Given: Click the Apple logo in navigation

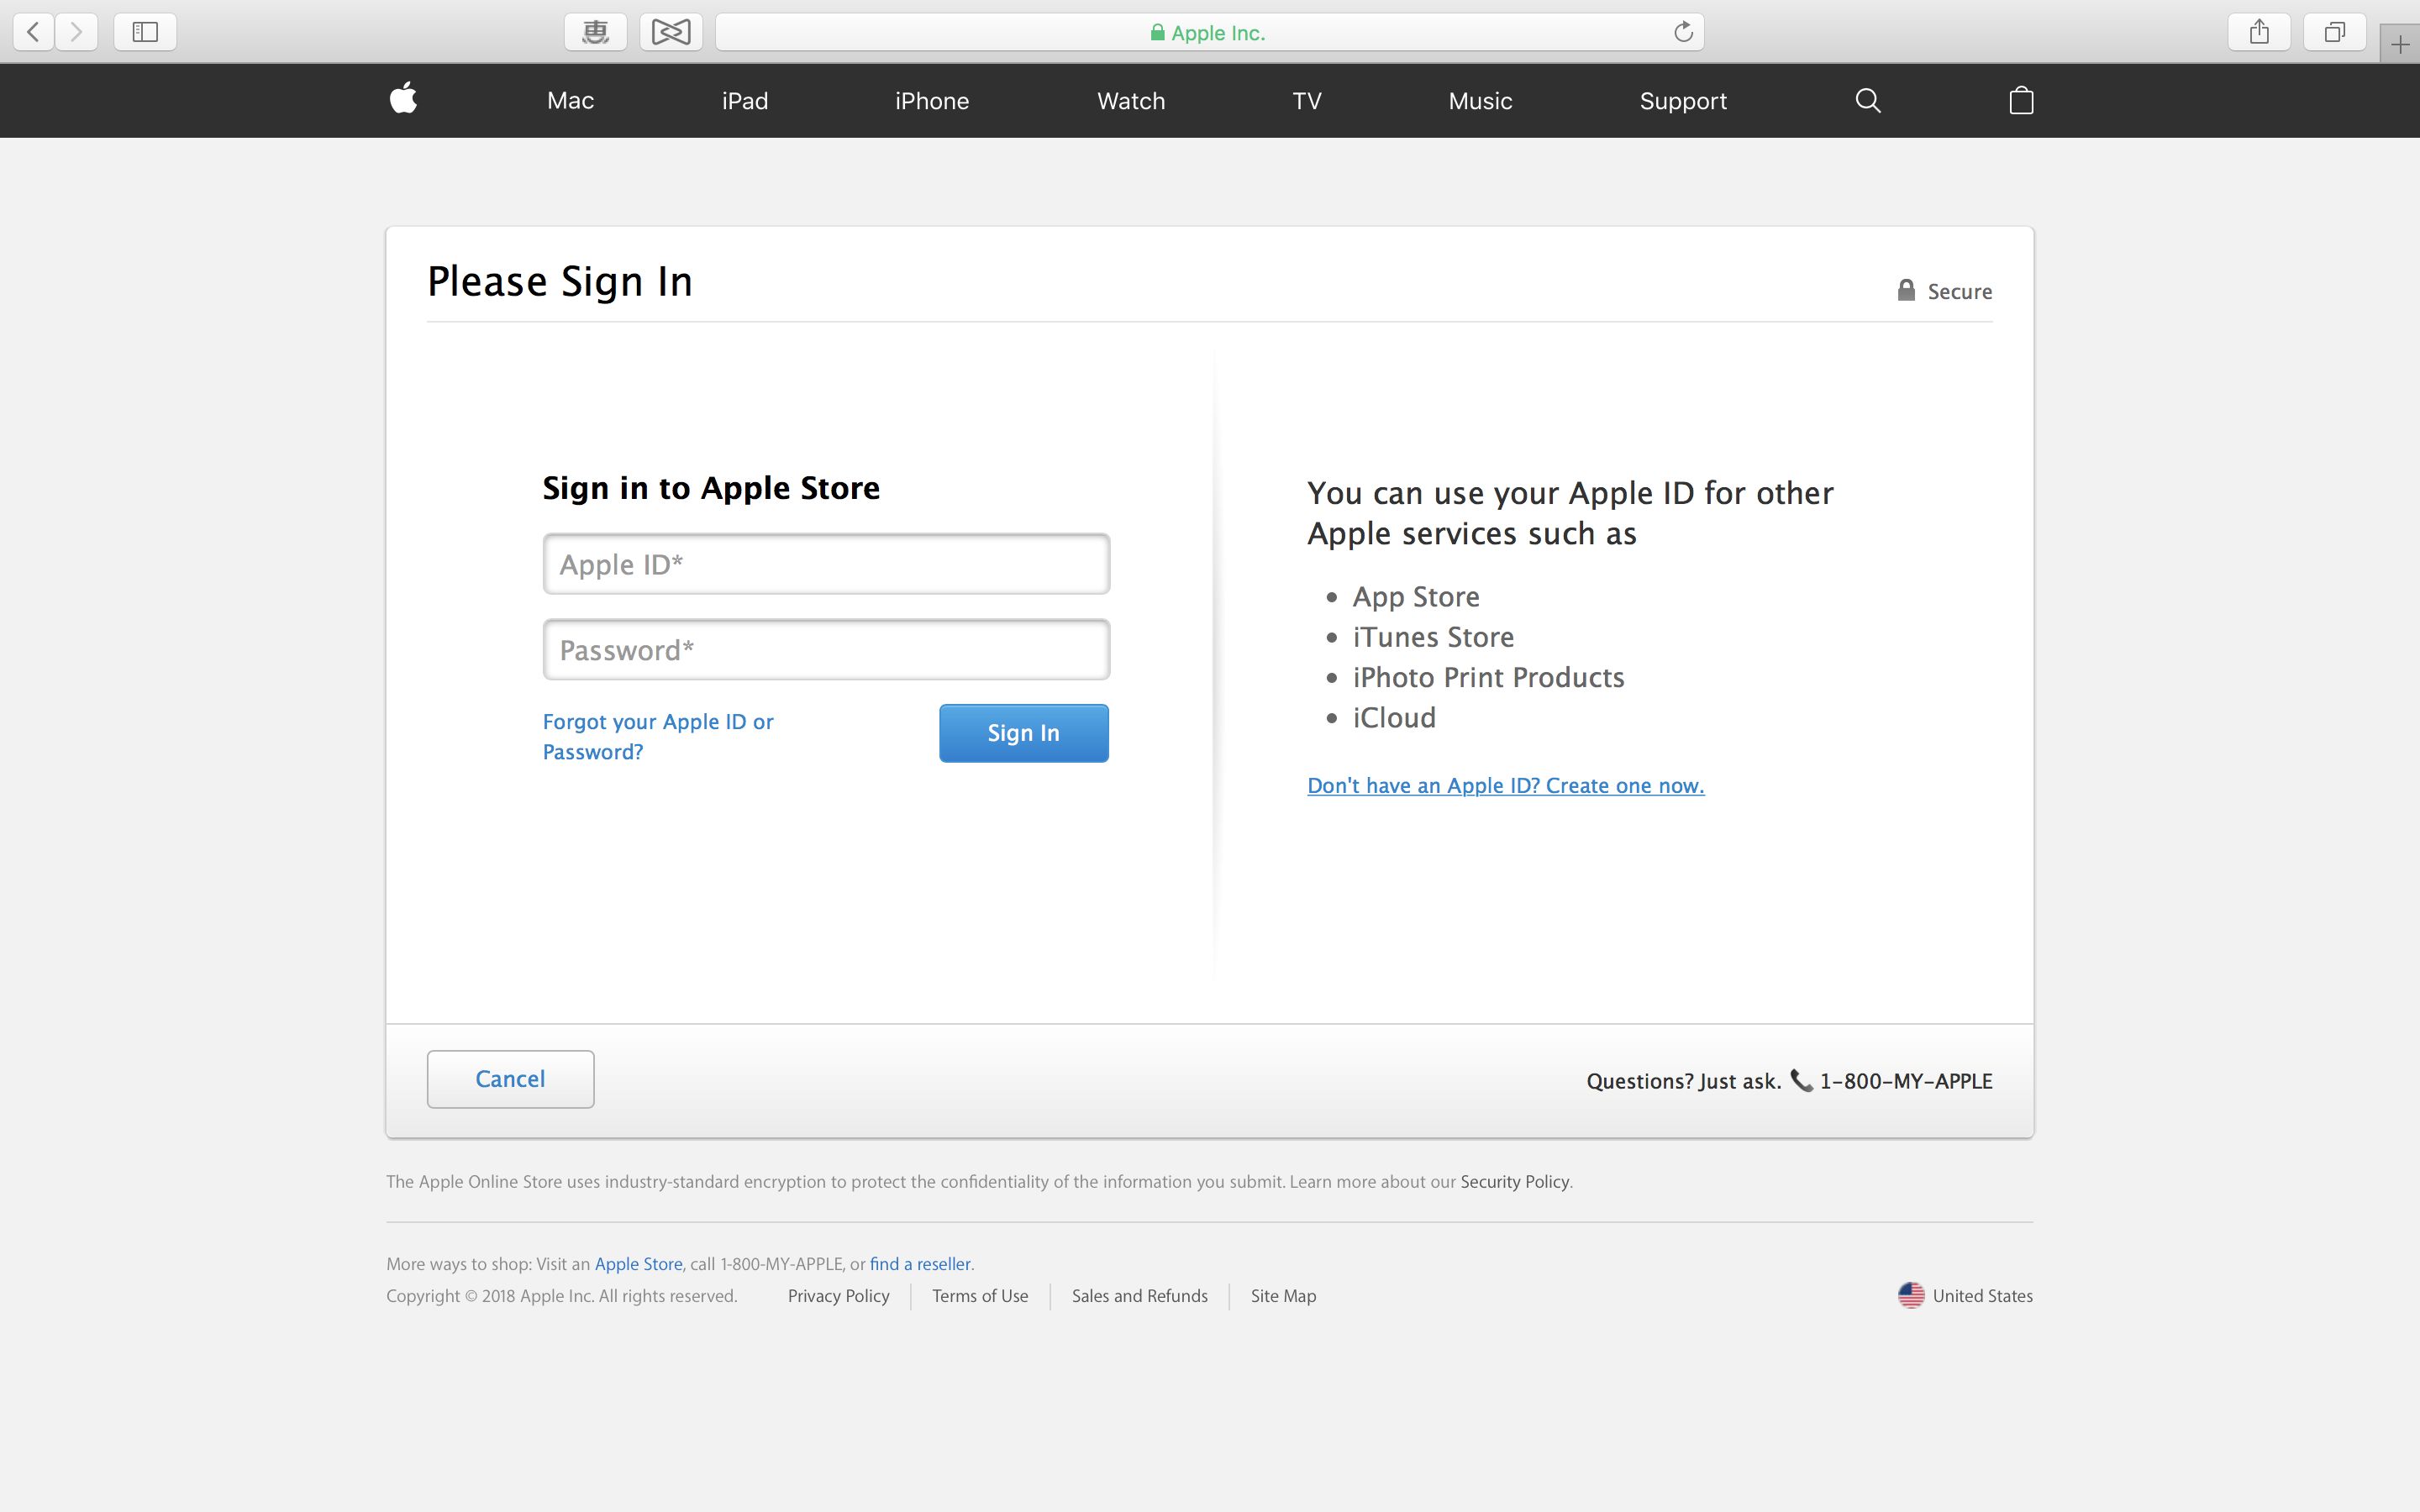Looking at the screenshot, I should pos(403,99).
